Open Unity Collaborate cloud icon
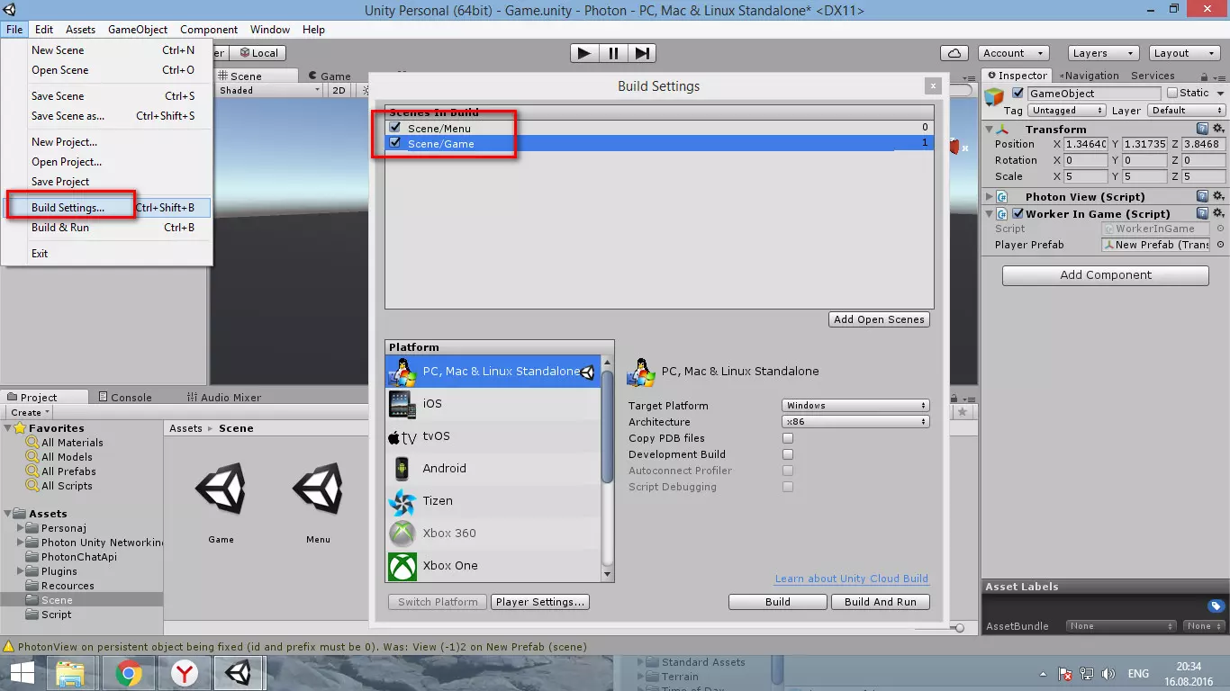The height and width of the screenshot is (691, 1230). (x=954, y=53)
